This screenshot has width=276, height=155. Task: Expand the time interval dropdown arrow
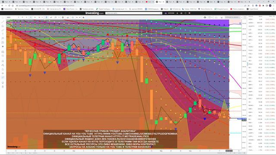point(42,17)
